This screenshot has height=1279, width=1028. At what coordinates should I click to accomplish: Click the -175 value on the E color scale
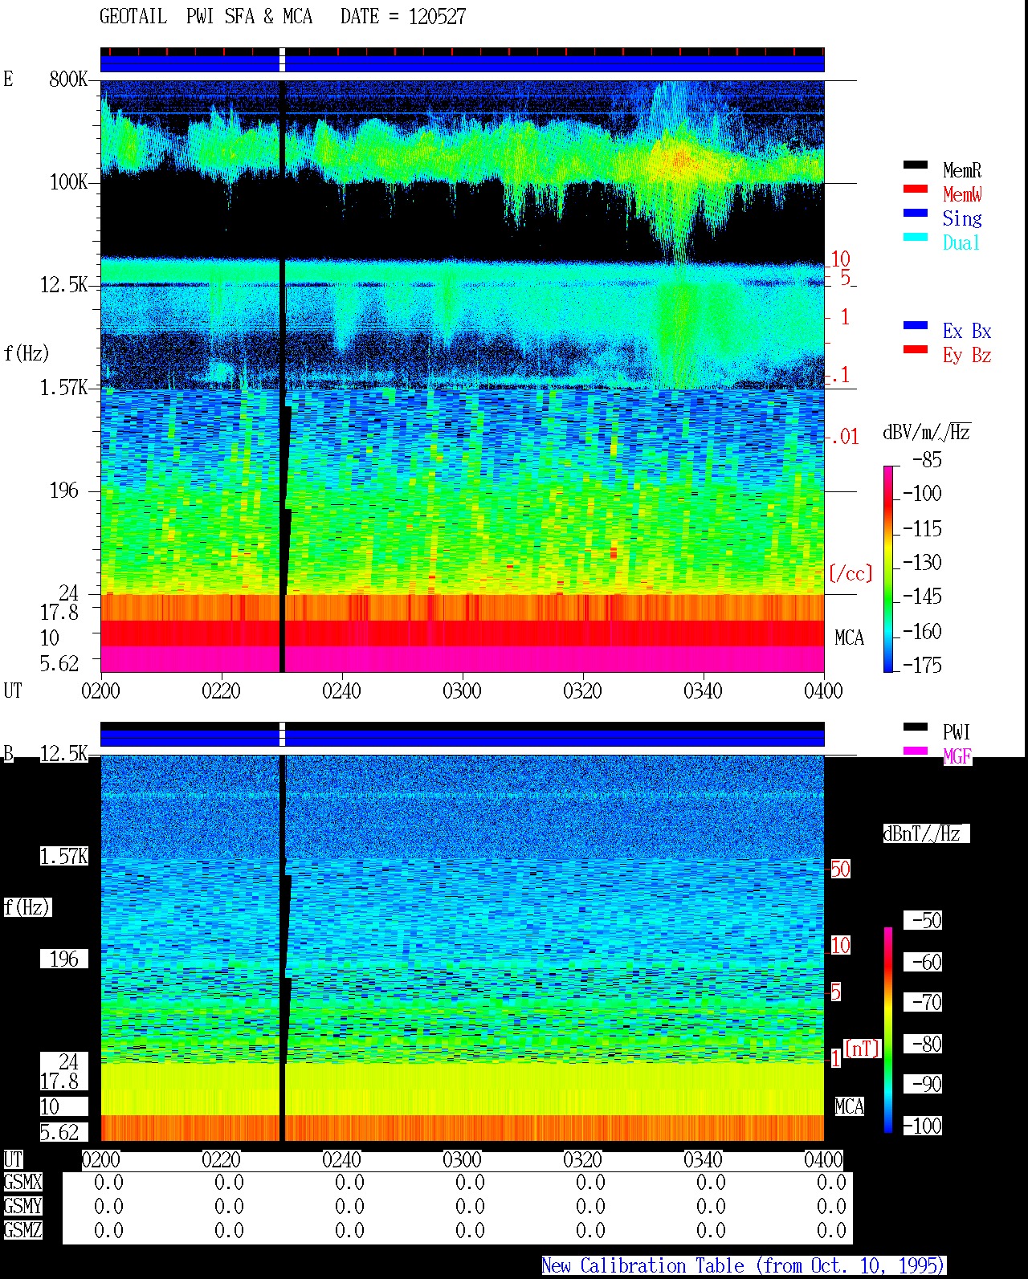(x=922, y=665)
